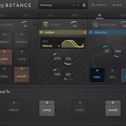Open the macro panel

[x=99, y=5]
